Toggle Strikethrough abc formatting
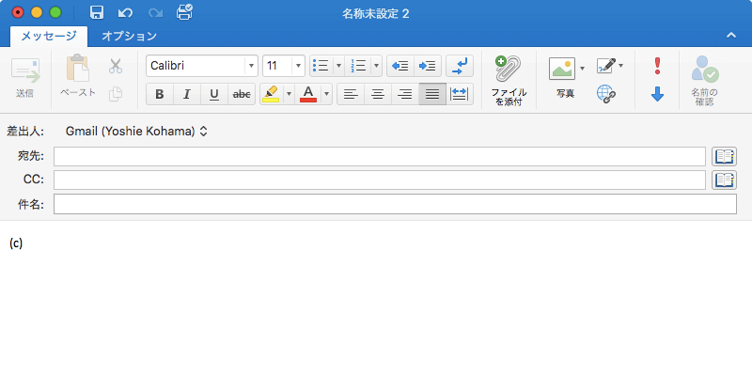 point(242,94)
